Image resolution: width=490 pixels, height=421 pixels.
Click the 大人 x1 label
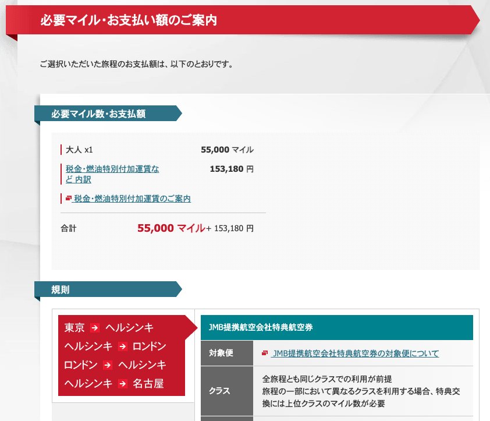pos(79,150)
